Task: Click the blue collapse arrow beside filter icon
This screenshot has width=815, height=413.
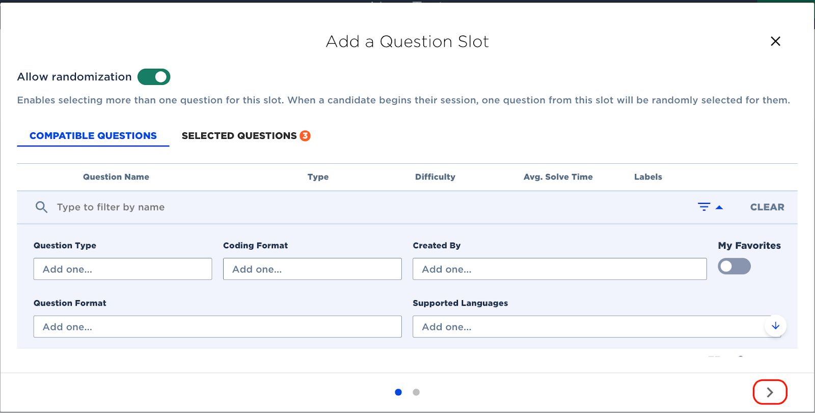Action: (x=719, y=208)
